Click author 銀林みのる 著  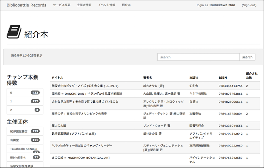click(x=152, y=134)
